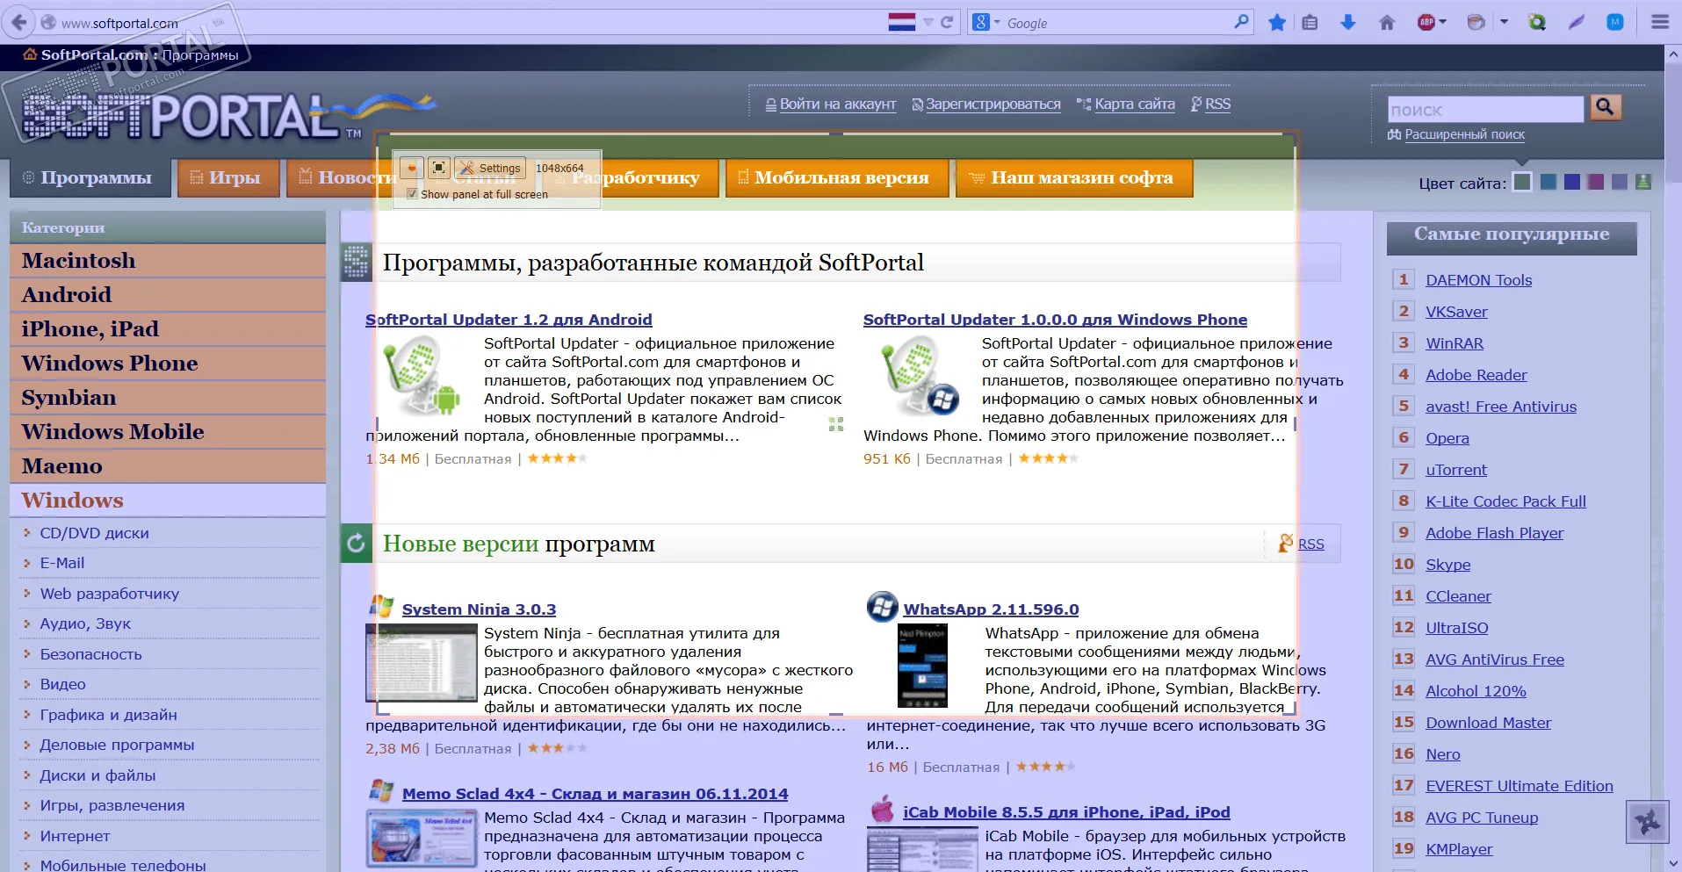1682x872 pixels.
Task: Click the orange site search magnifier button
Action: [x=1605, y=108]
